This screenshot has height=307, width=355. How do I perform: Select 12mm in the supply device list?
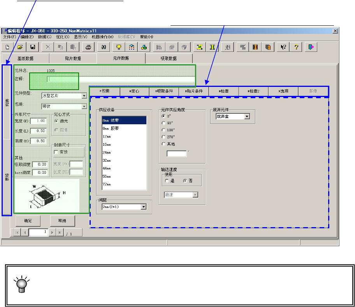coord(124,136)
